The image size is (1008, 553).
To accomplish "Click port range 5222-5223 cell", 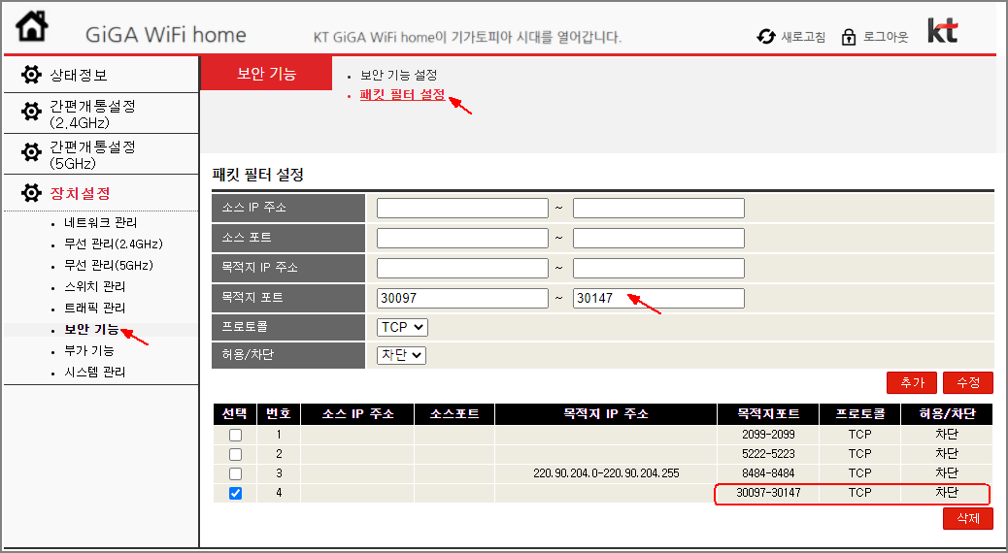I will click(768, 454).
